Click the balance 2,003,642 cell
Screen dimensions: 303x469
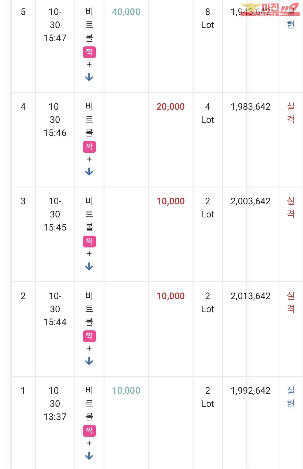(x=251, y=201)
